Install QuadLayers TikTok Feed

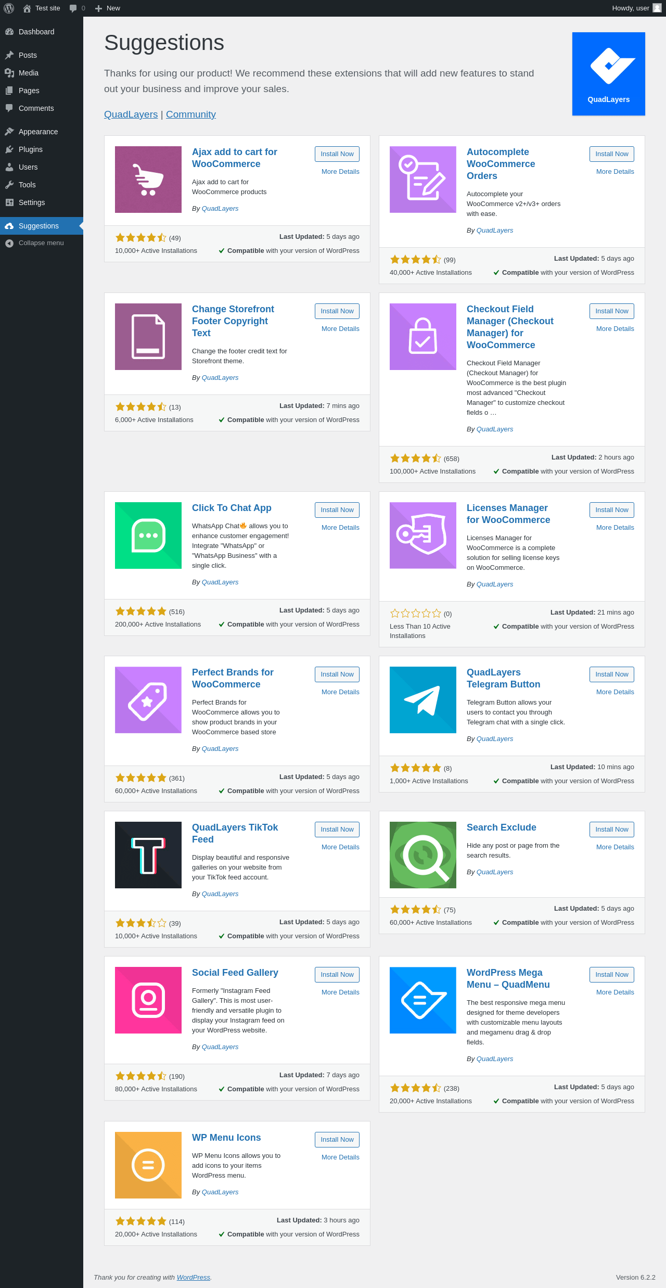[x=337, y=830]
